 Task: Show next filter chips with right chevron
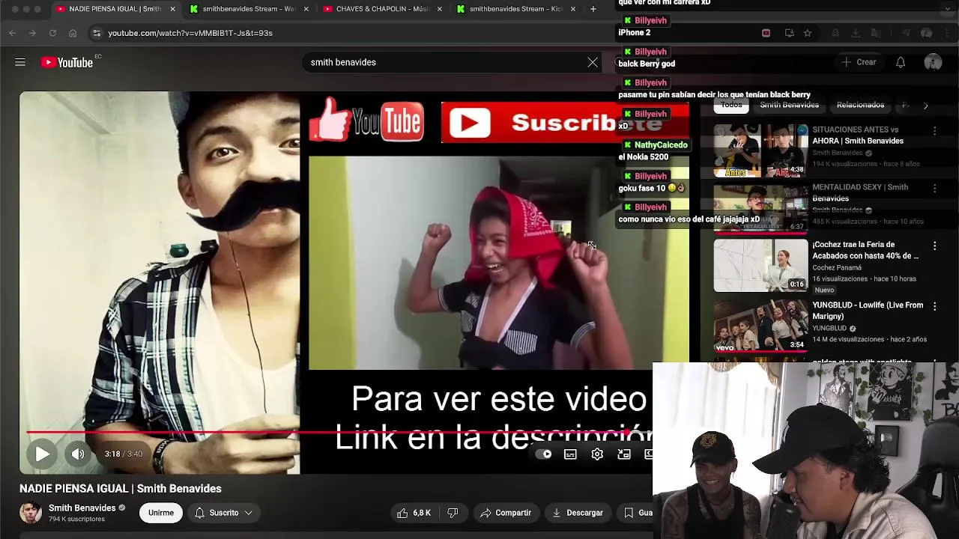point(925,106)
